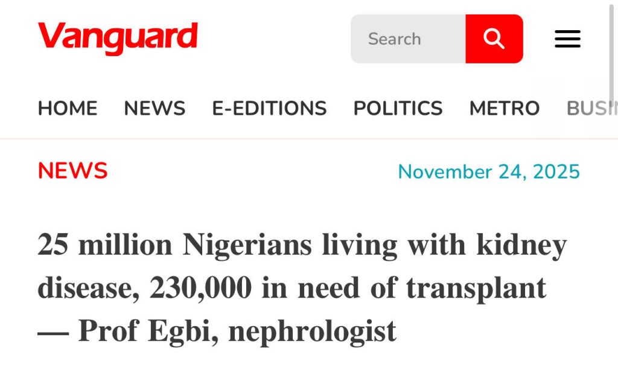The height and width of the screenshot is (387, 618).
Task: Open the E-EDITIONS section
Action: click(269, 109)
